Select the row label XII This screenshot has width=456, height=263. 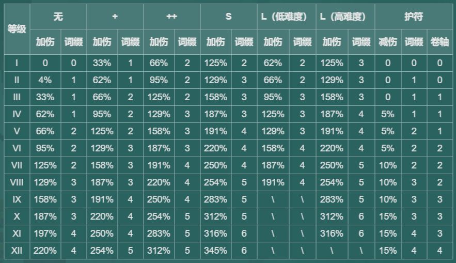(17, 251)
